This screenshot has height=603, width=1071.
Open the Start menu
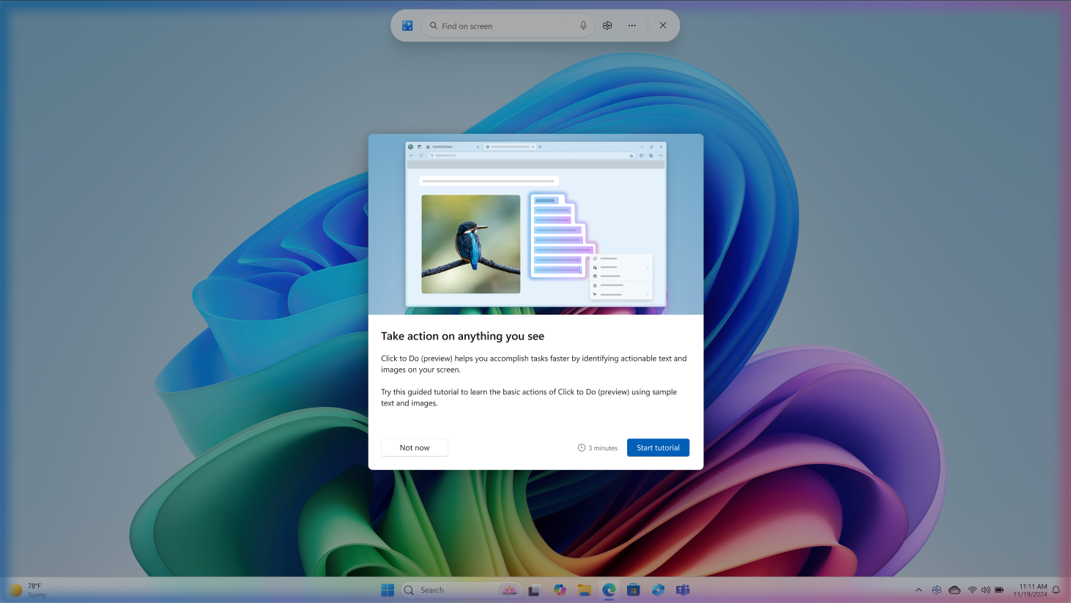tap(387, 590)
